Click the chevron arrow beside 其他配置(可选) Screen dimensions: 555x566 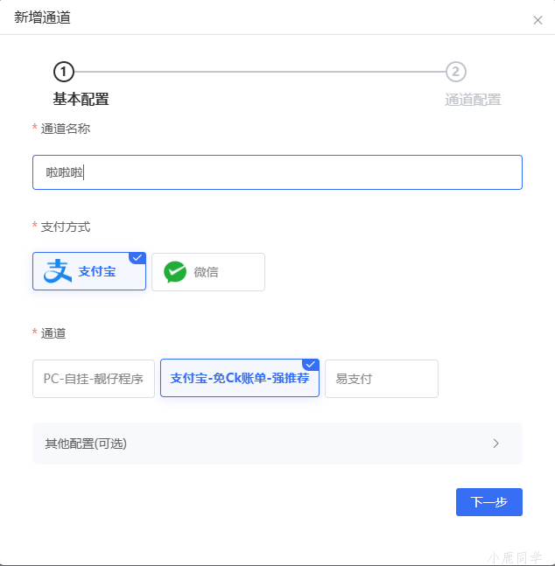coord(495,444)
